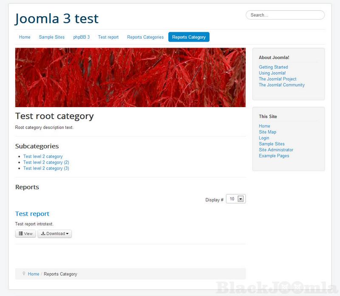Open Test level 2 category (2) link
This screenshot has height=296, width=340.
click(x=46, y=162)
